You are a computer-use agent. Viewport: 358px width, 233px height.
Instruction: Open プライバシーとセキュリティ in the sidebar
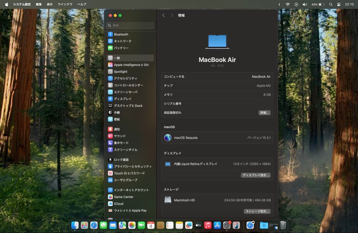coord(133,166)
